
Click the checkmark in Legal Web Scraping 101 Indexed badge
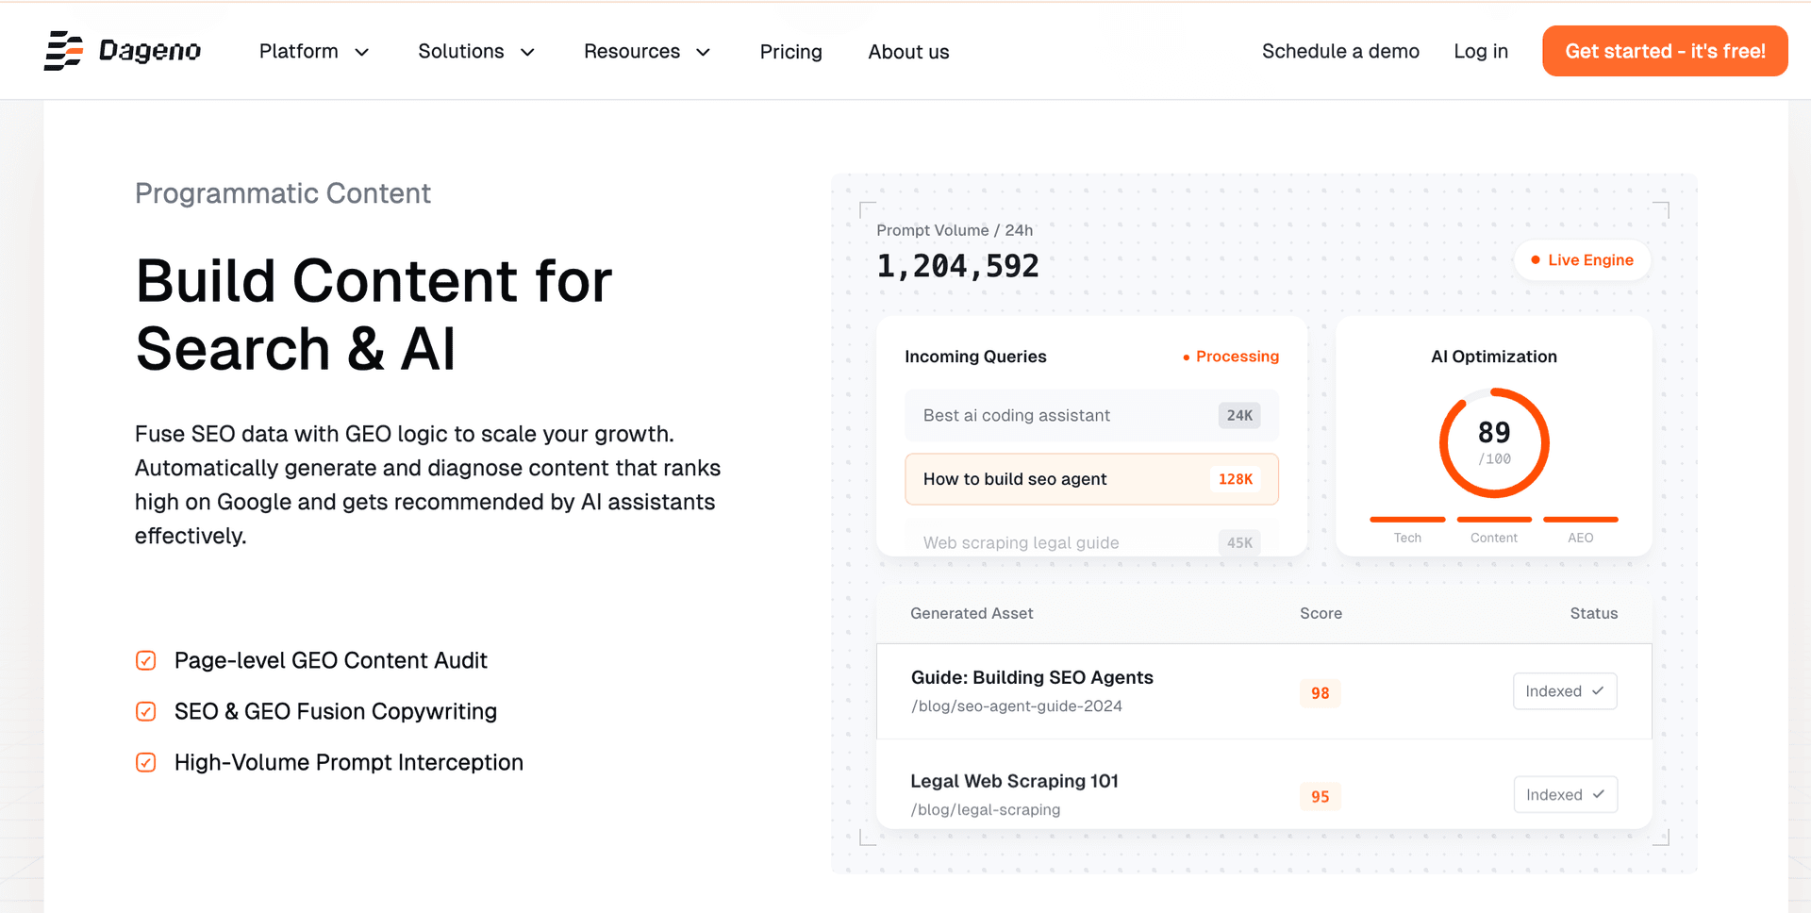[x=1598, y=794]
